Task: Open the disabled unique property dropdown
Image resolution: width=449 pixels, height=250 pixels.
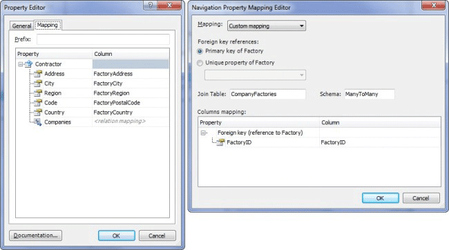Action: coord(255,75)
